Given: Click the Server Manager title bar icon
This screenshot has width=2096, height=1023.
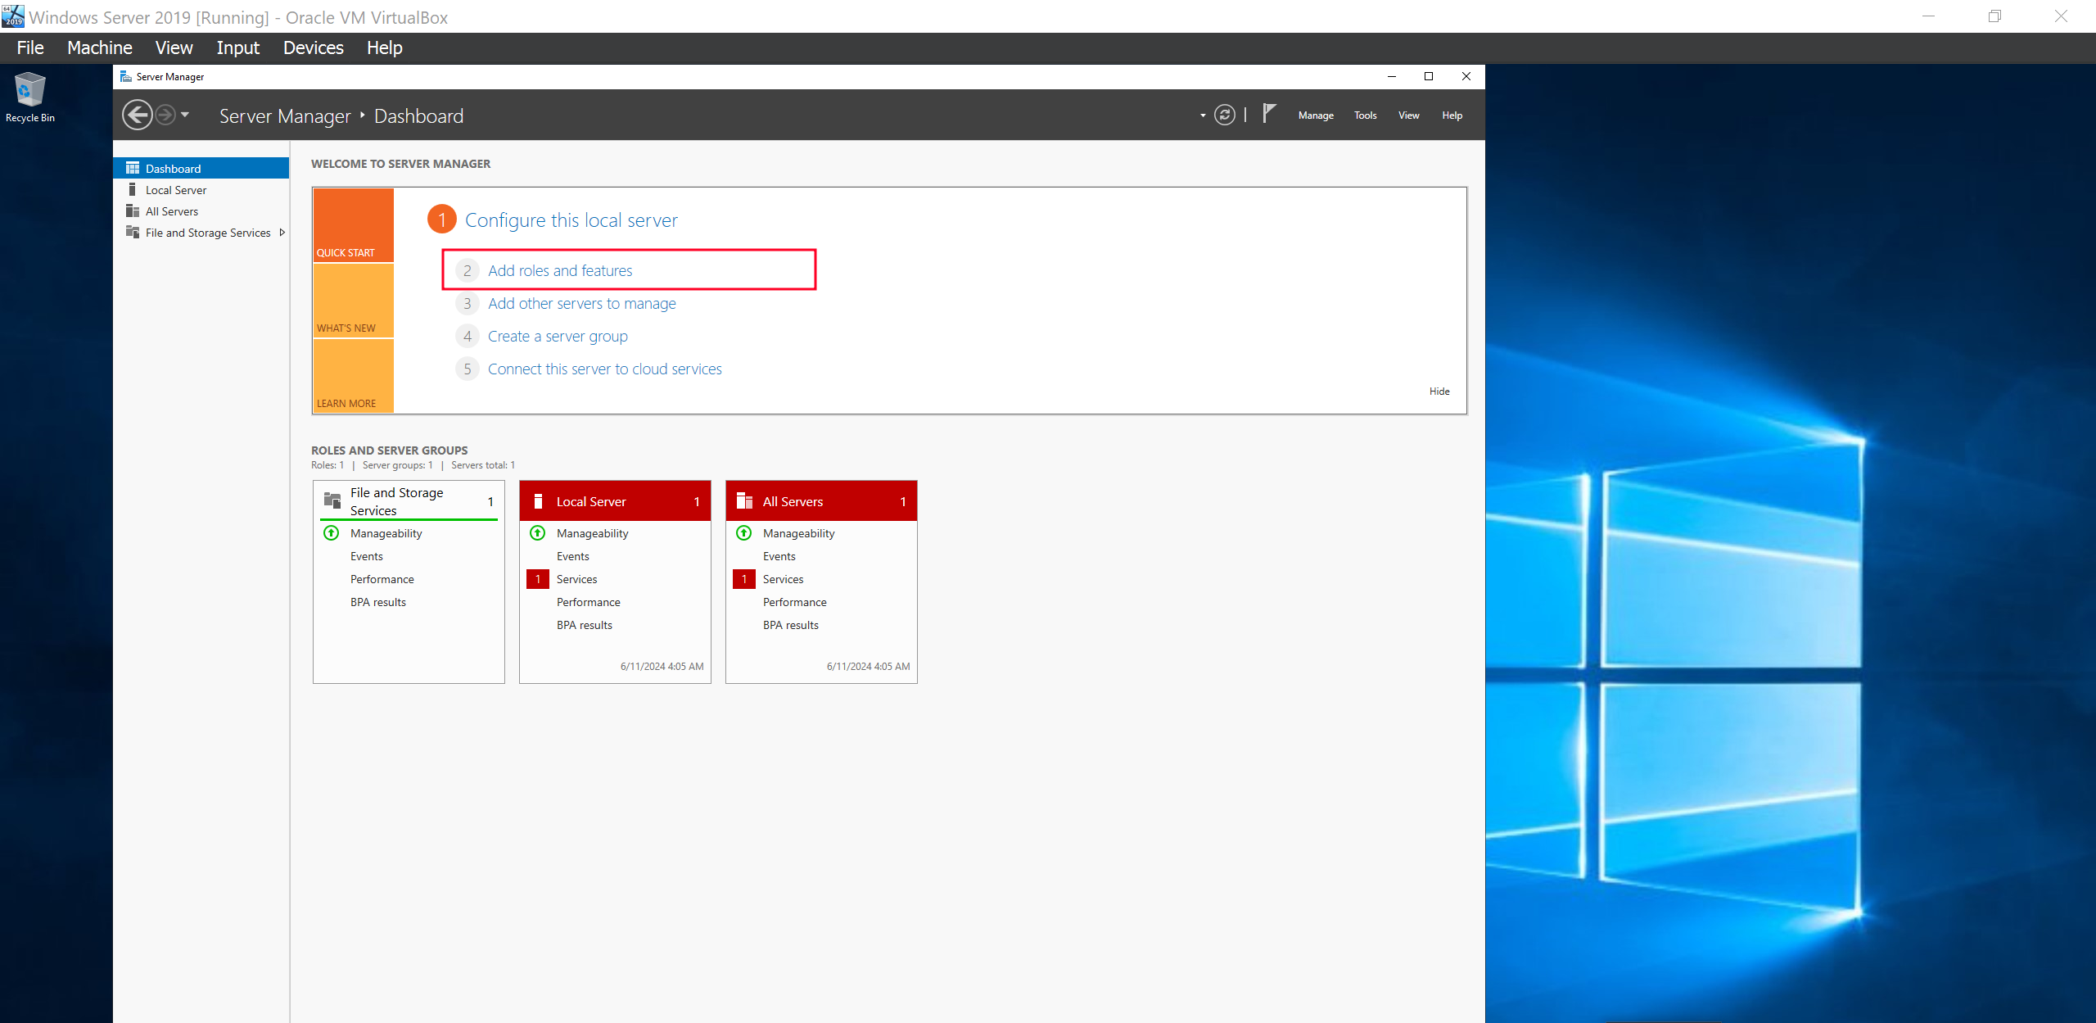Looking at the screenshot, I should pyautogui.click(x=126, y=76).
